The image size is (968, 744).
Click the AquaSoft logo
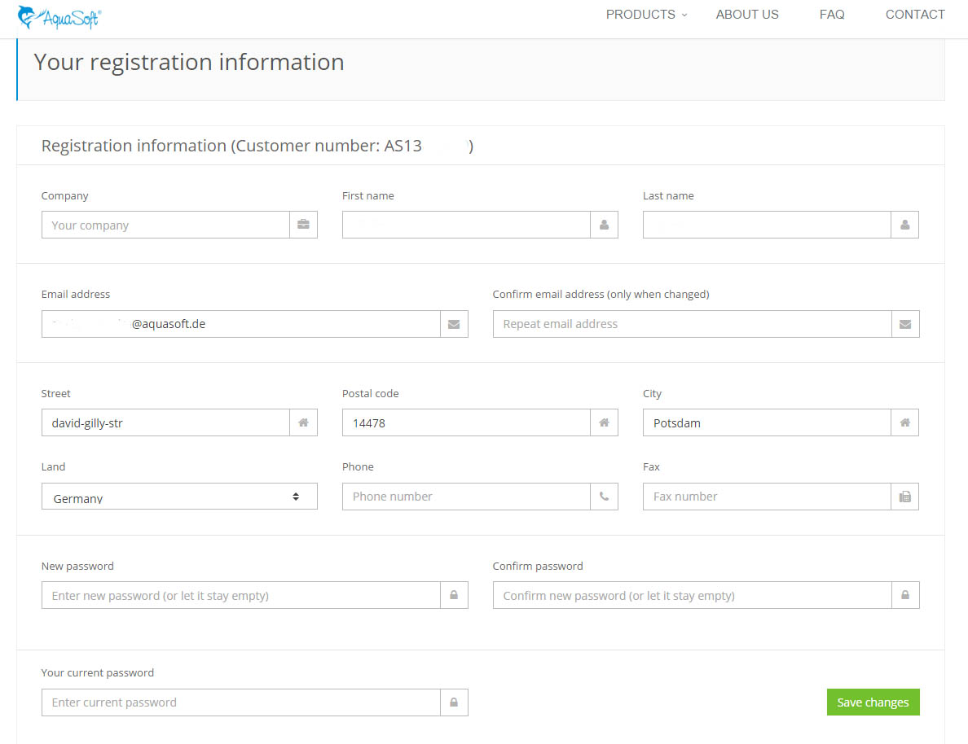59,17
